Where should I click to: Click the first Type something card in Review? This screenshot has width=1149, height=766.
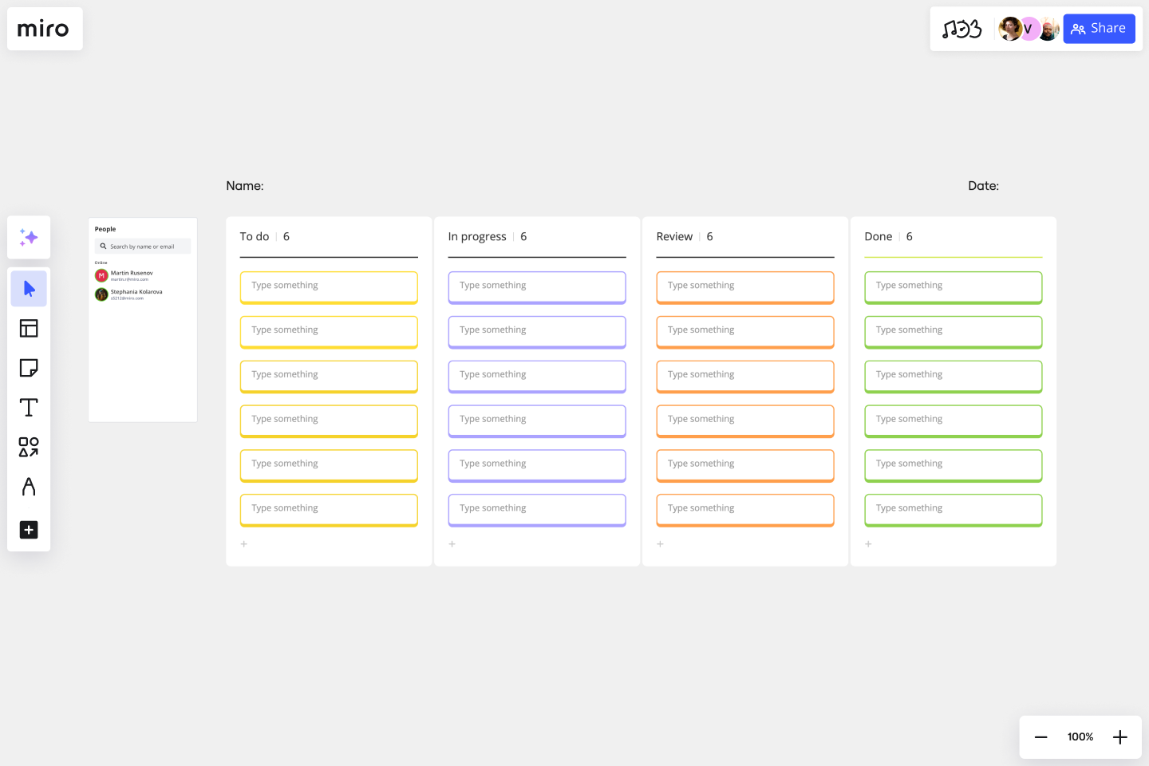[x=744, y=287]
